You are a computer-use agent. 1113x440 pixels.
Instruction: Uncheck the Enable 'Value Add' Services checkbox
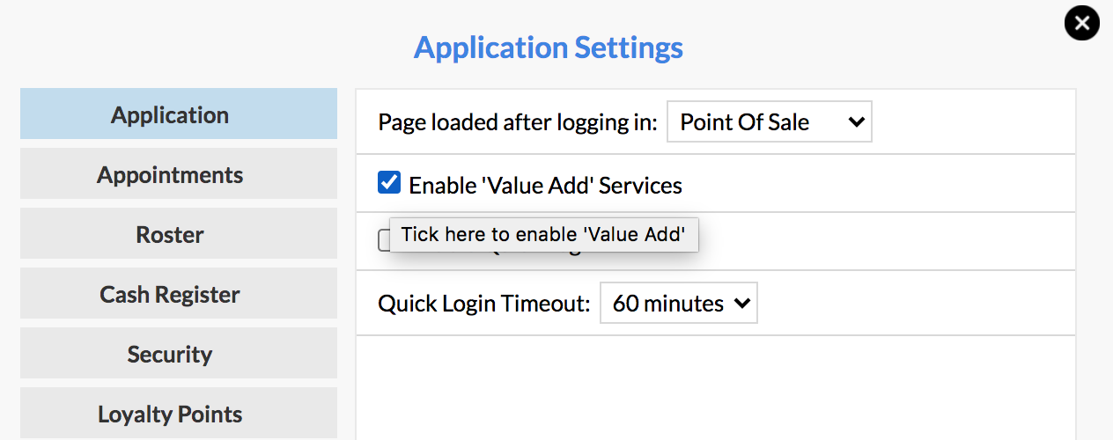[x=389, y=183]
